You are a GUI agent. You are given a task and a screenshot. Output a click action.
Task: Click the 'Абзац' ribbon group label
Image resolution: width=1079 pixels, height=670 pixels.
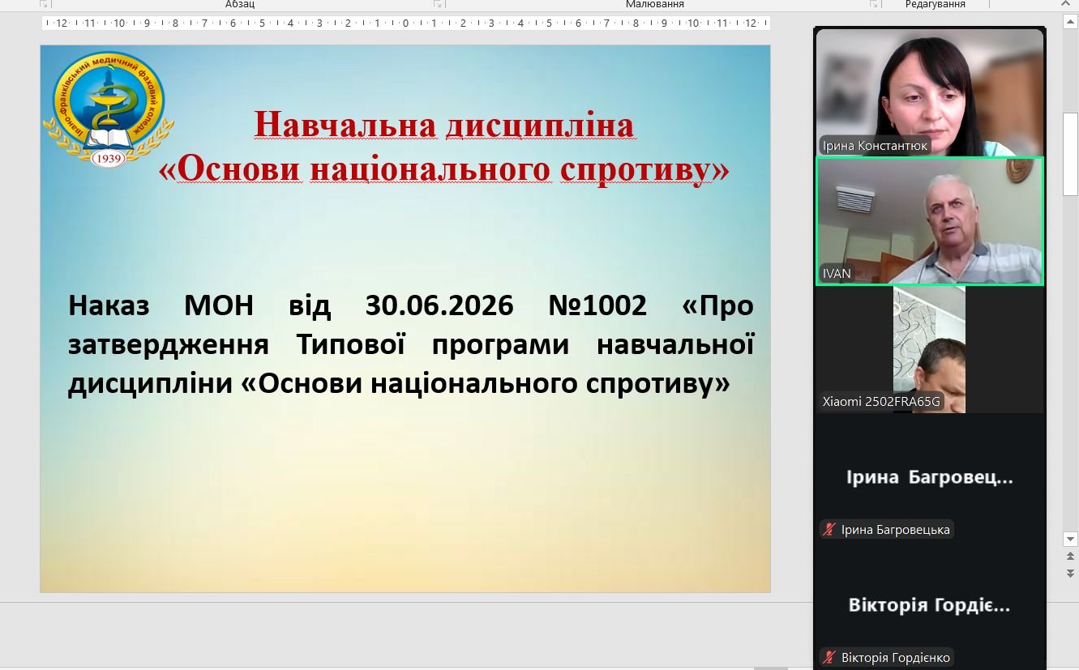[x=240, y=4]
